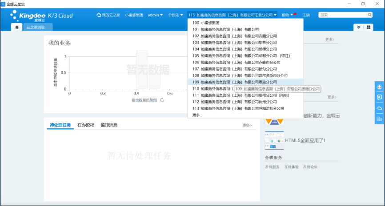Click the feedback icon in right sidebar
The image size is (385, 206).
point(379,97)
